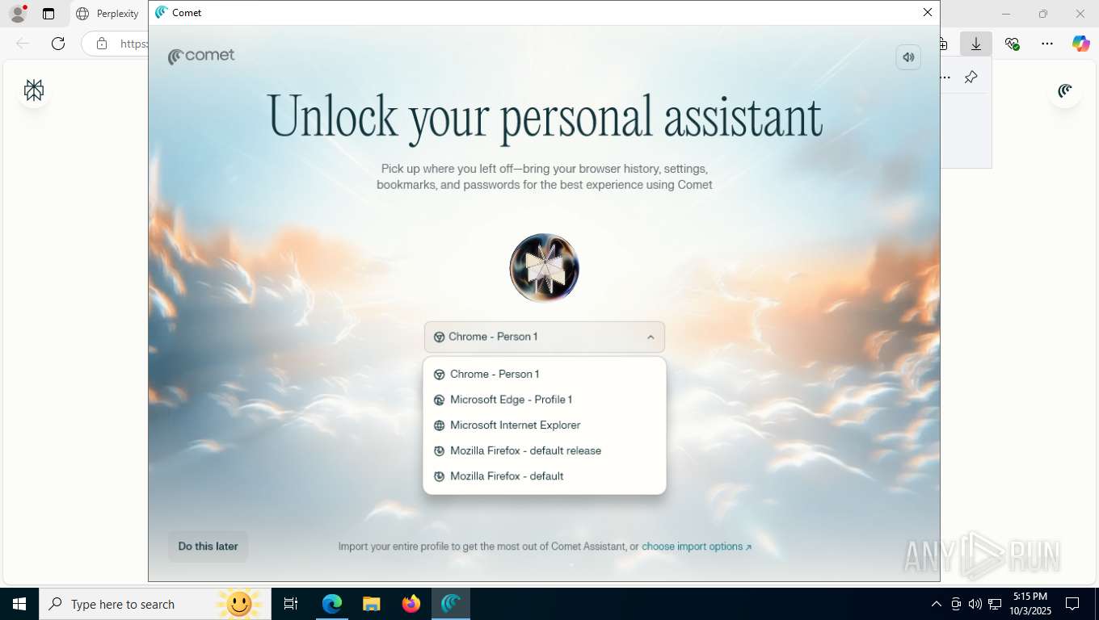This screenshot has height=620, width=1099.
Task: Open the Copilot icon in Edge
Action: (1081, 44)
